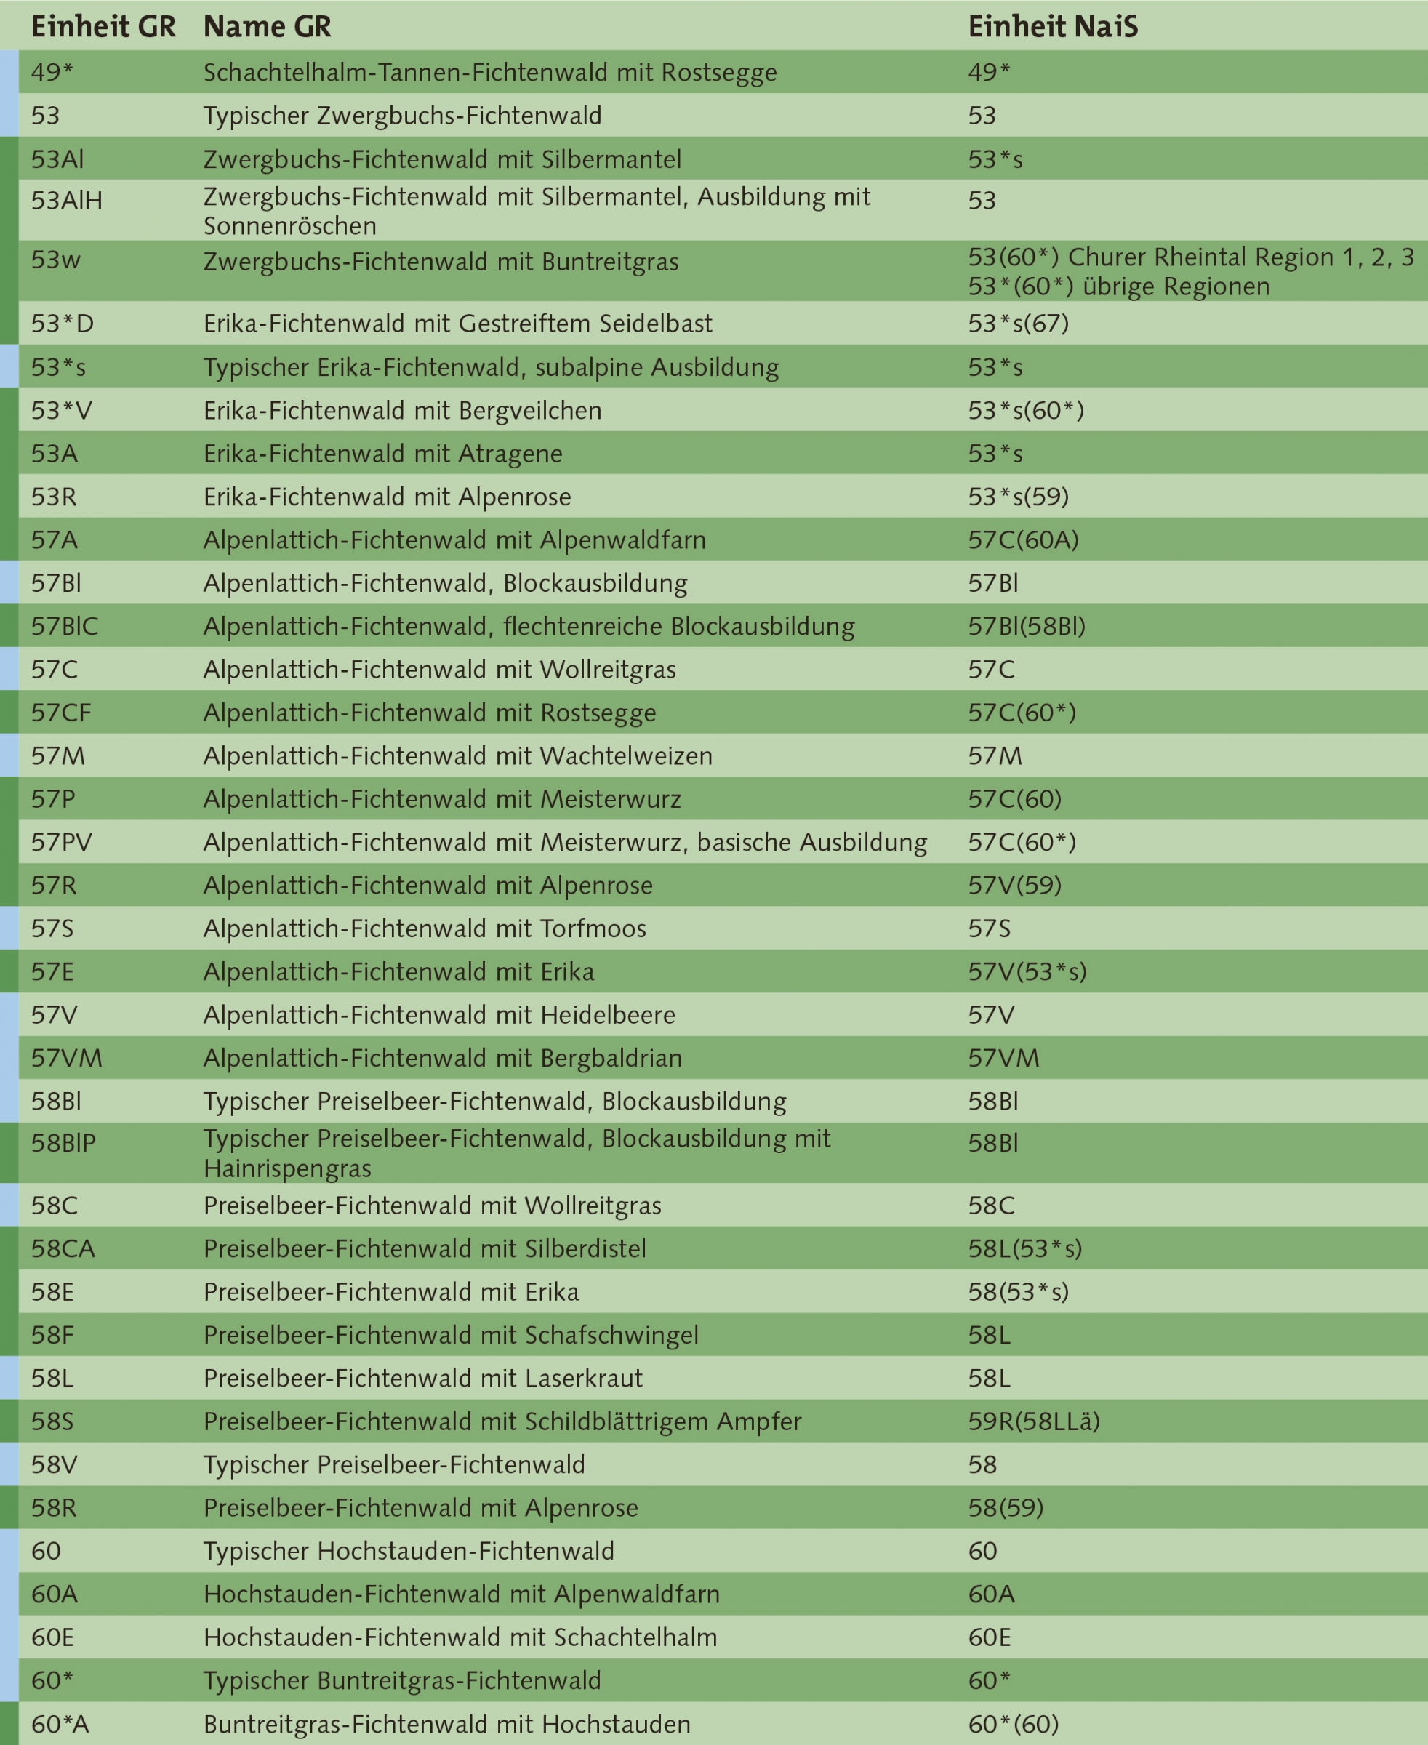Click NaiS cell '53*s(59)'
Viewport: 1428px width, 1745px height.
[1019, 497]
